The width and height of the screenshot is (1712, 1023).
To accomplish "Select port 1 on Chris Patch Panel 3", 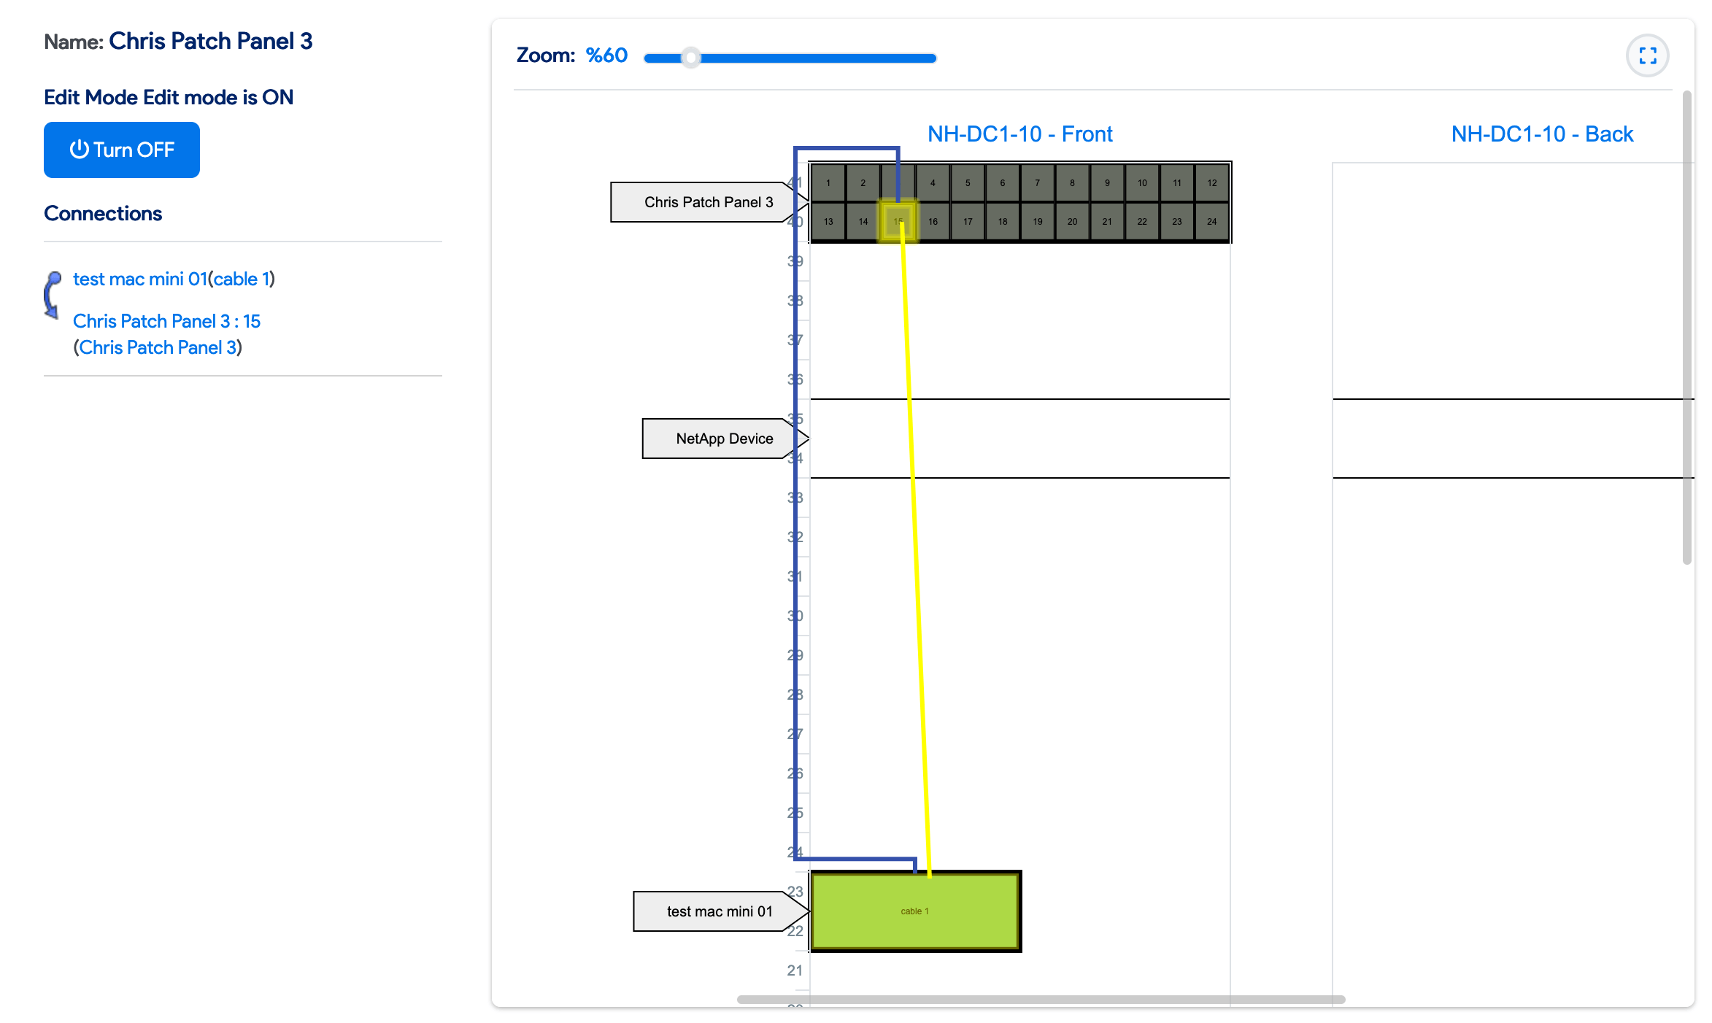I will [828, 182].
